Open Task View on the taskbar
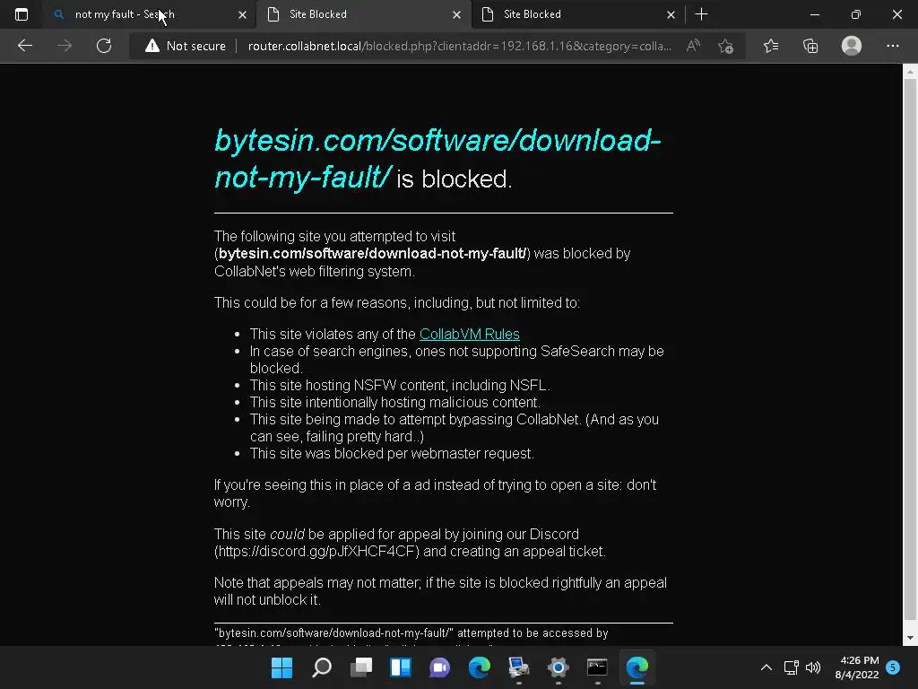 [x=361, y=667]
